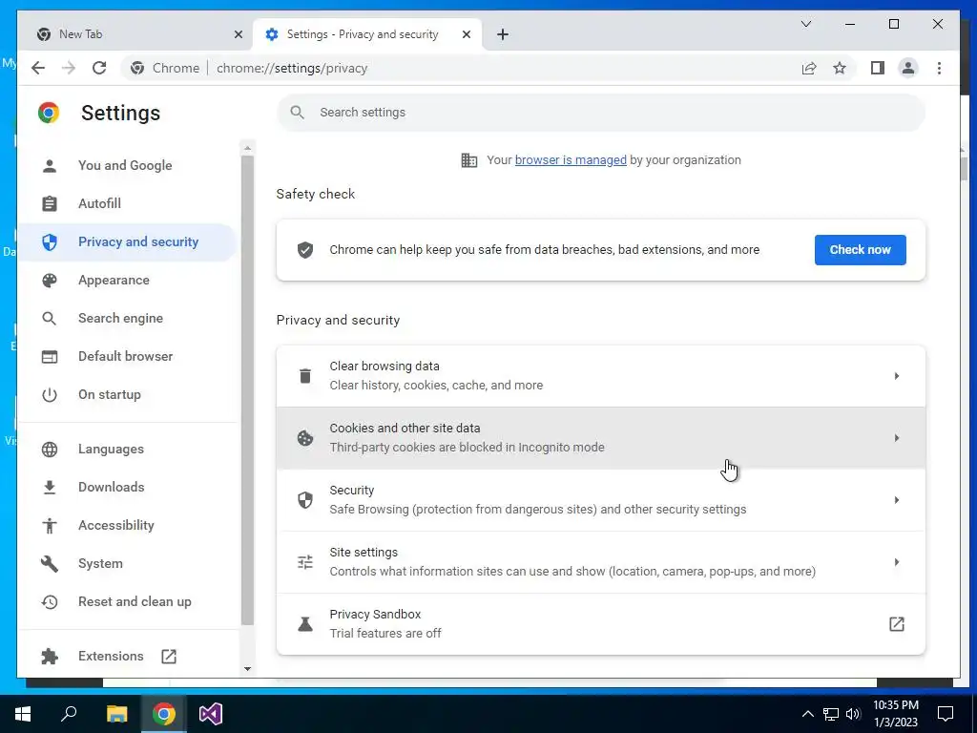
Task: Open Security settings row
Action: [601, 500]
